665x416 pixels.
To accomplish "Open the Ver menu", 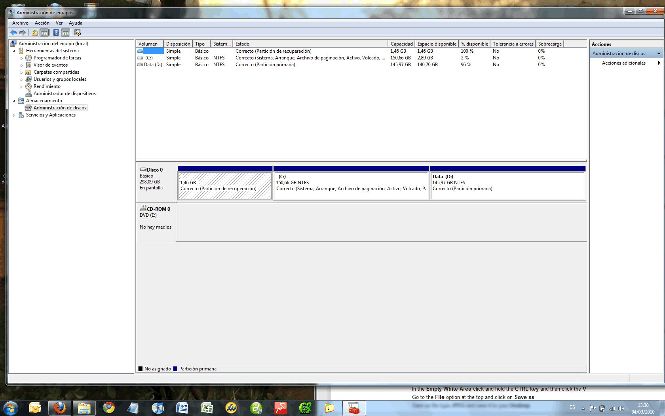I will (x=59, y=23).
